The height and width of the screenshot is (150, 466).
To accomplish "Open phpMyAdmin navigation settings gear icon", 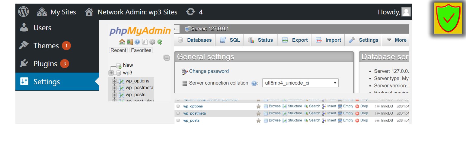I will click(152, 42).
